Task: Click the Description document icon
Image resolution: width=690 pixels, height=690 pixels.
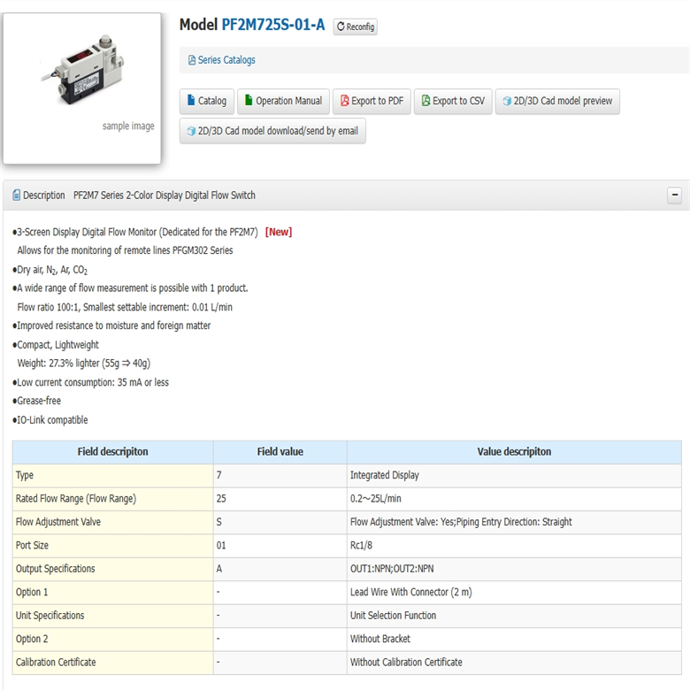Action: [x=16, y=195]
